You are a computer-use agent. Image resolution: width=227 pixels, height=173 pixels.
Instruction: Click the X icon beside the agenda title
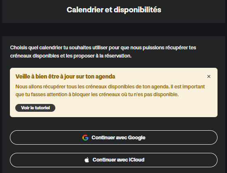[208, 76]
